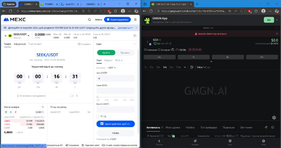Switch the order side to Продати
Viewport: 281px width, 148px height.
click(x=125, y=53)
